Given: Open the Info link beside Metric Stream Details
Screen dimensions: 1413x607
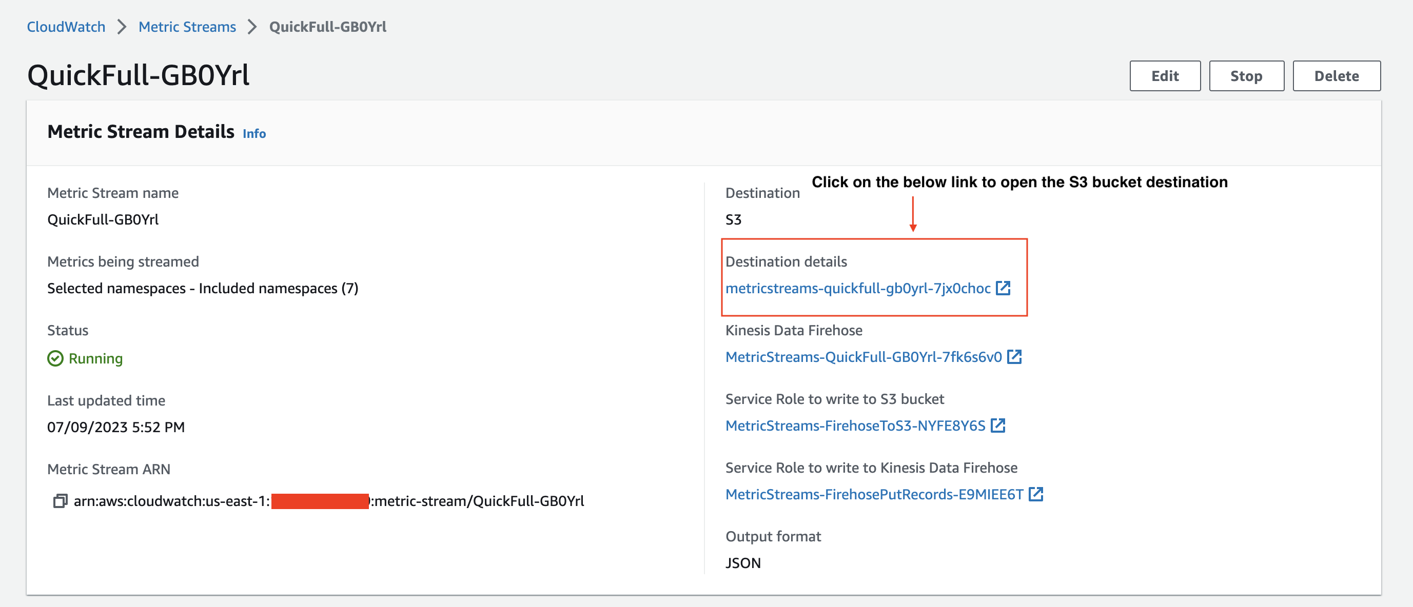Looking at the screenshot, I should (254, 134).
